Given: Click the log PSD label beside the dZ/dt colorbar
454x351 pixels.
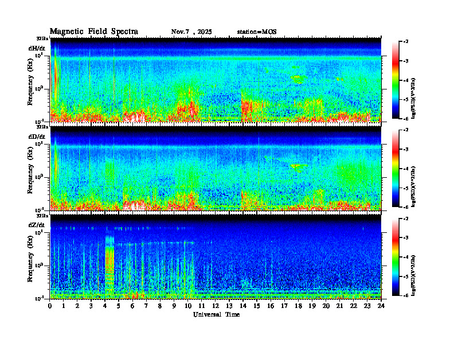Looking at the screenshot, I should (x=413, y=275).
